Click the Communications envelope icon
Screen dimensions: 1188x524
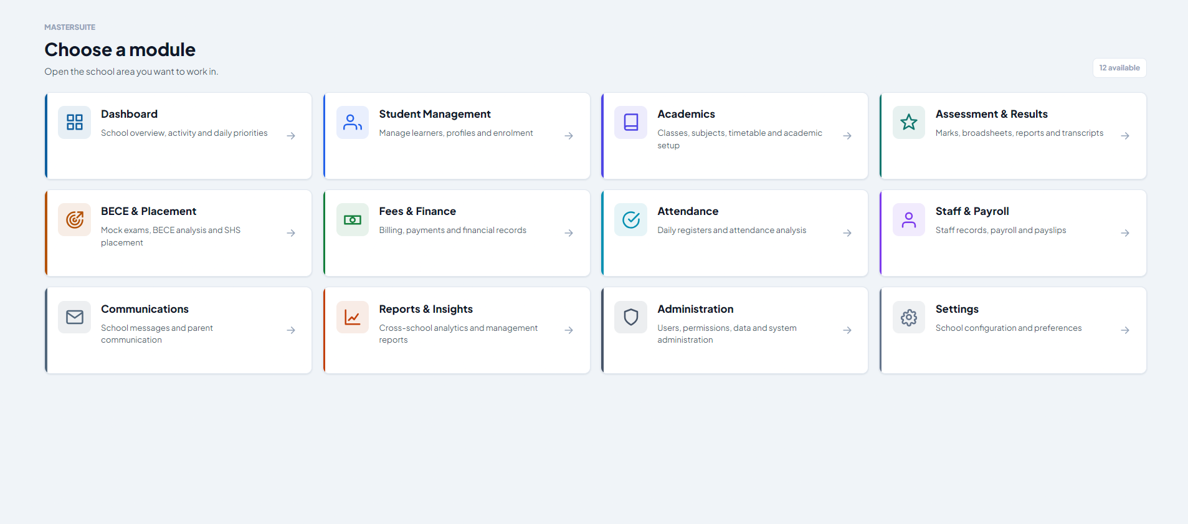pos(75,317)
